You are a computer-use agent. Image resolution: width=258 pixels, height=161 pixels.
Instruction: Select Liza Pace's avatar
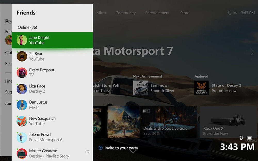coord(22,89)
